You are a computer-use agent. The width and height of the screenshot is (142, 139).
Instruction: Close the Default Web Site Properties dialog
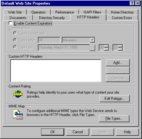pyautogui.click(x=138, y=3)
